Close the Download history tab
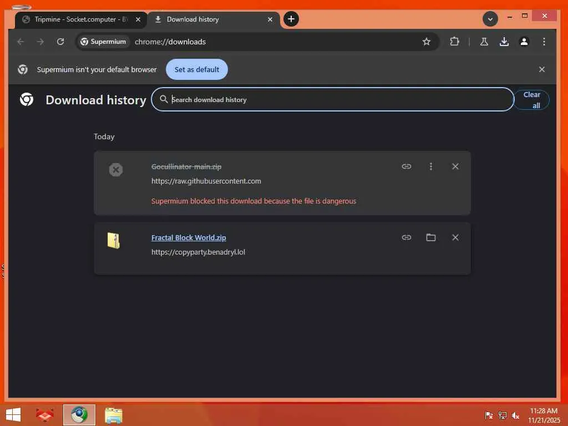568x426 pixels. (270, 19)
